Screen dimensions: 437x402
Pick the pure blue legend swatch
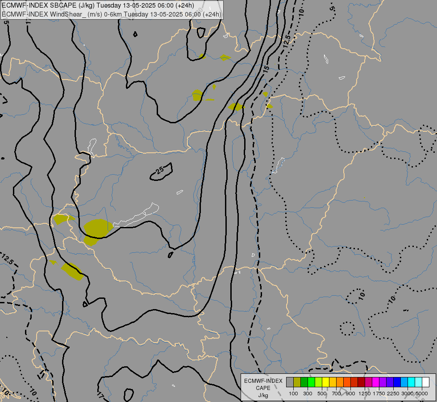pyautogui.click(x=397, y=382)
